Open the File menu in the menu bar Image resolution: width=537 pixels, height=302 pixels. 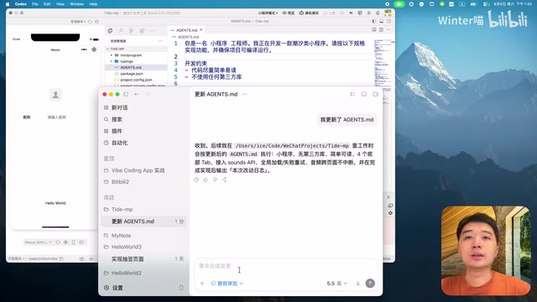(35, 4)
